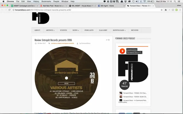Click the speech bubble menu bar icon

(104, 1)
